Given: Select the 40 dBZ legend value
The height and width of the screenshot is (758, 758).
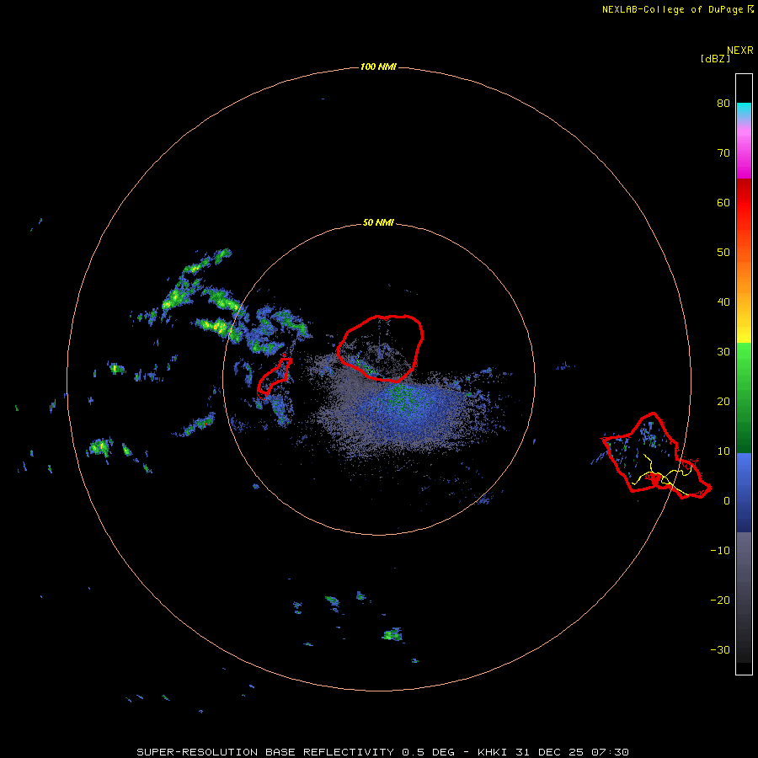Looking at the screenshot, I should [x=723, y=302].
